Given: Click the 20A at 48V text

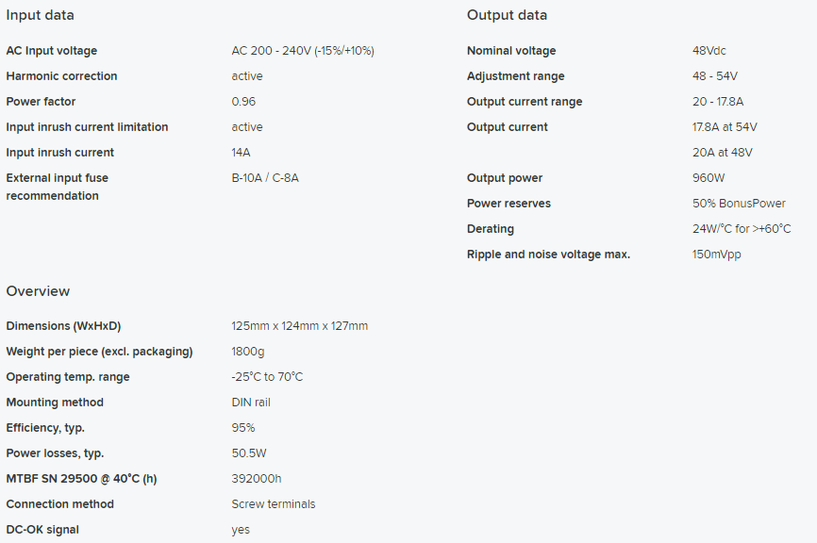Looking at the screenshot, I should tap(722, 153).
